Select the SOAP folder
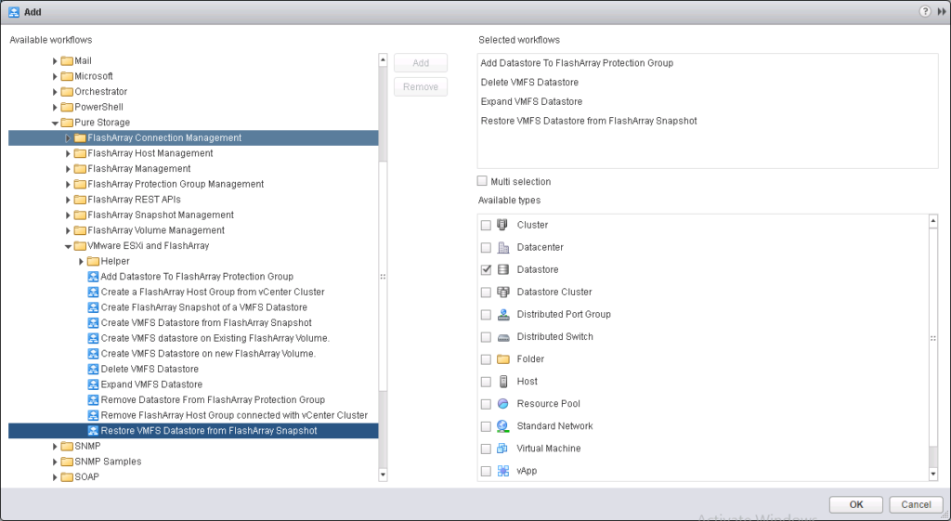This screenshot has width=951, height=521. click(86, 476)
